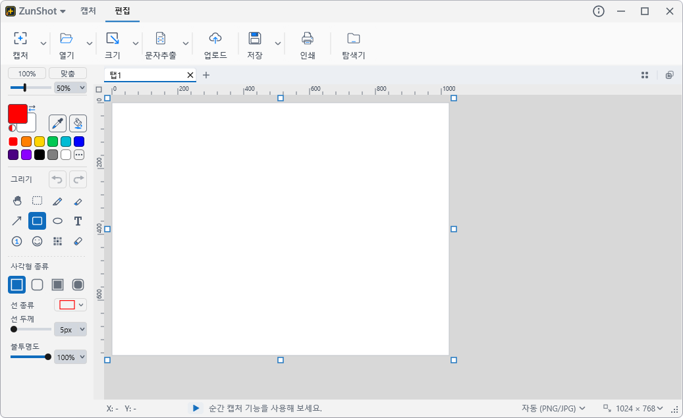
Task: Click the redo arrow button
Action: pos(78,180)
